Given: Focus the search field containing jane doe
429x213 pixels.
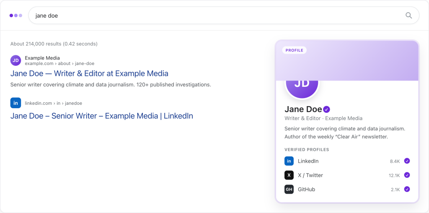Looking at the screenshot, I should click(x=224, y=16).
